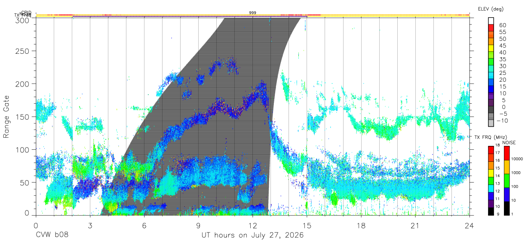
Task: Select the ELEV swatch between 50 and 55 degrees
Action: [x=491, y=34]
